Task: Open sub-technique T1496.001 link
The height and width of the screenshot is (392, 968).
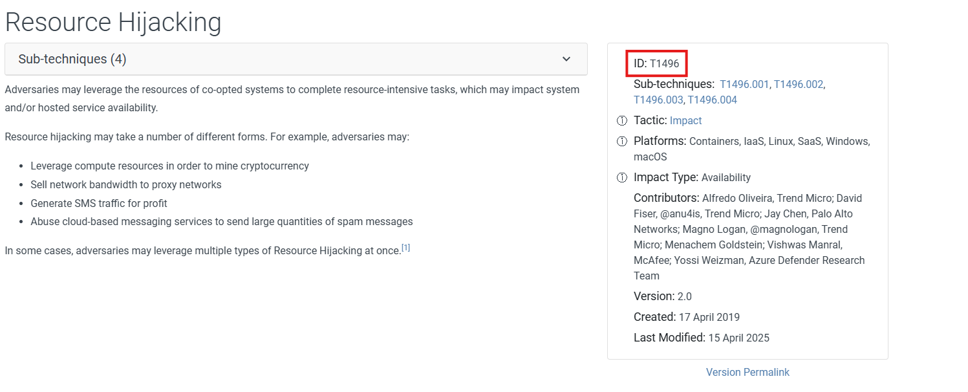Action: point(744,84)
